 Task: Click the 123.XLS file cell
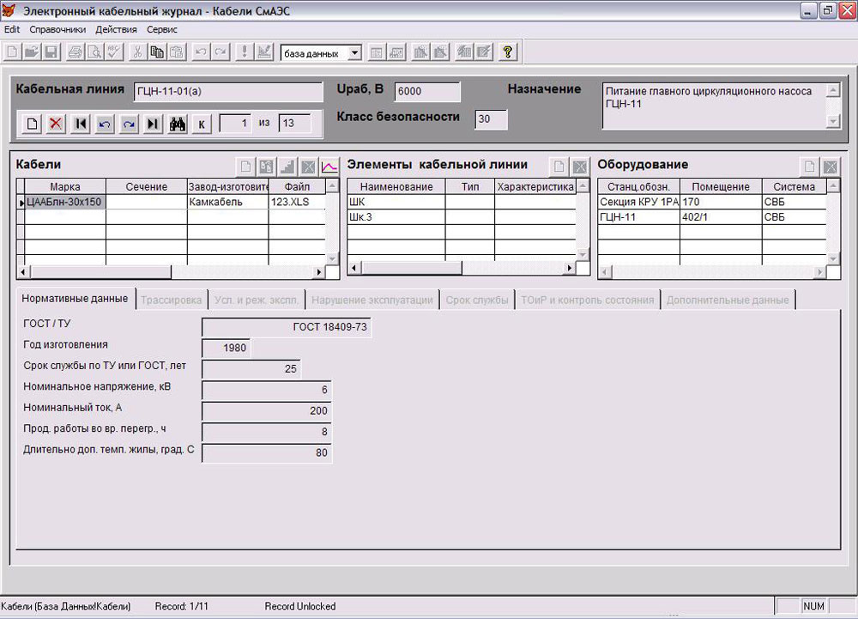coord(297,202)
